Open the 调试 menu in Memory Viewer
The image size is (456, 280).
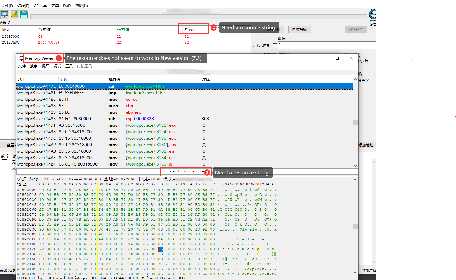pos(57,66)
